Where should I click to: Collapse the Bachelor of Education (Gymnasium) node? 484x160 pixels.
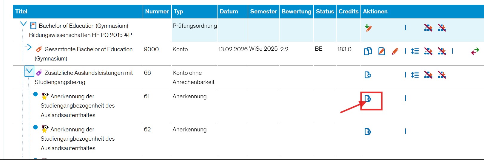(23, 24)
